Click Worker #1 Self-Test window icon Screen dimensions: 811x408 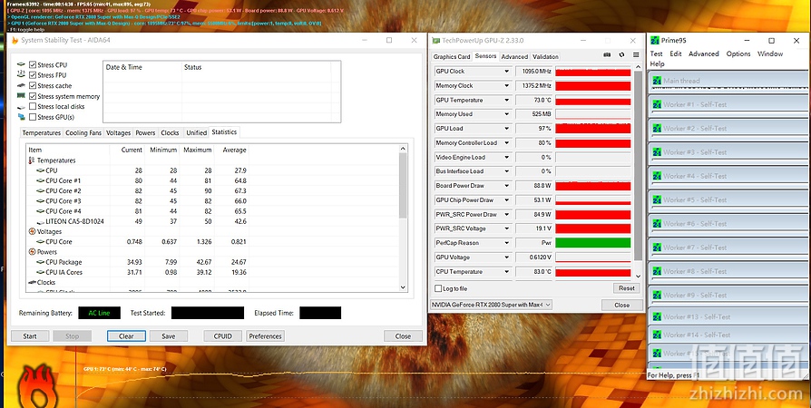tap(657, 104)
